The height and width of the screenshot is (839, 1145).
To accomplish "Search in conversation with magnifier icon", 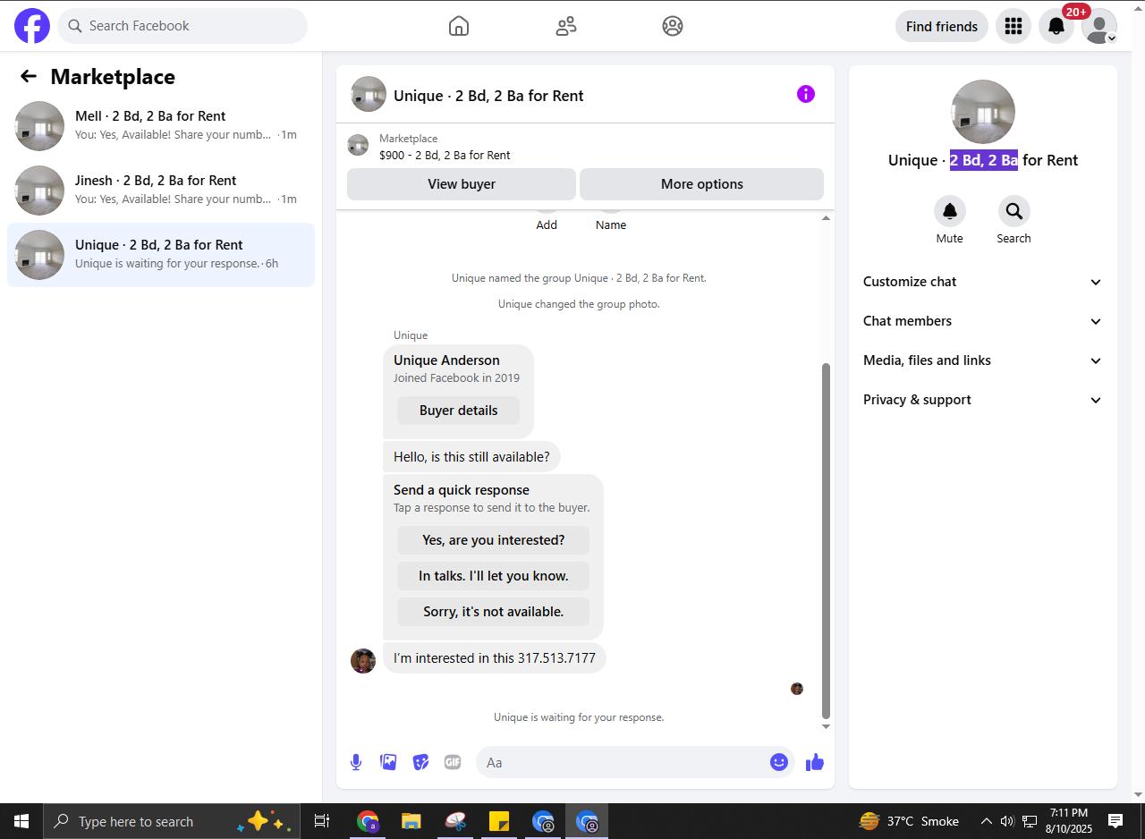I will pos(1014,211).
